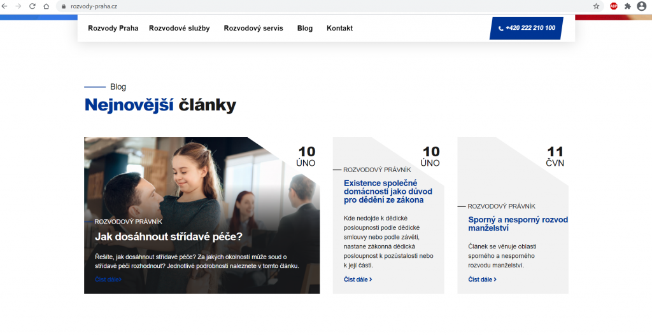
Task: Open 'Sporný a nesporný rozvod manželství' article
Action: (518, 224)
